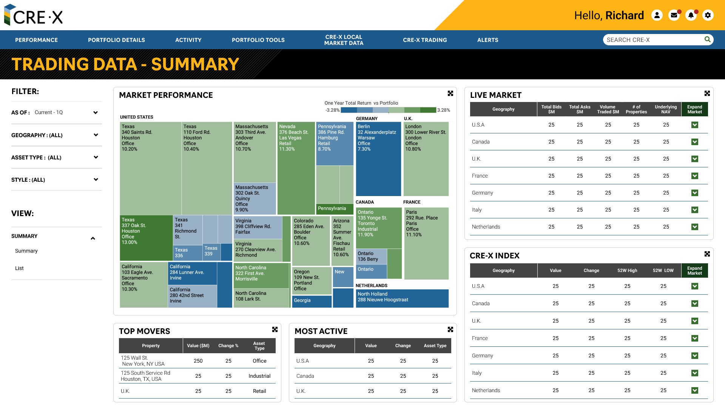Expand market details for U.S.A in Live Market
The height and width of the screenshot is (408, 725).
click(x=695, y=125)
